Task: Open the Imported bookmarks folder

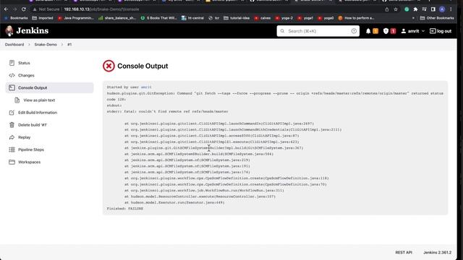Action: (x=43, y=18)
